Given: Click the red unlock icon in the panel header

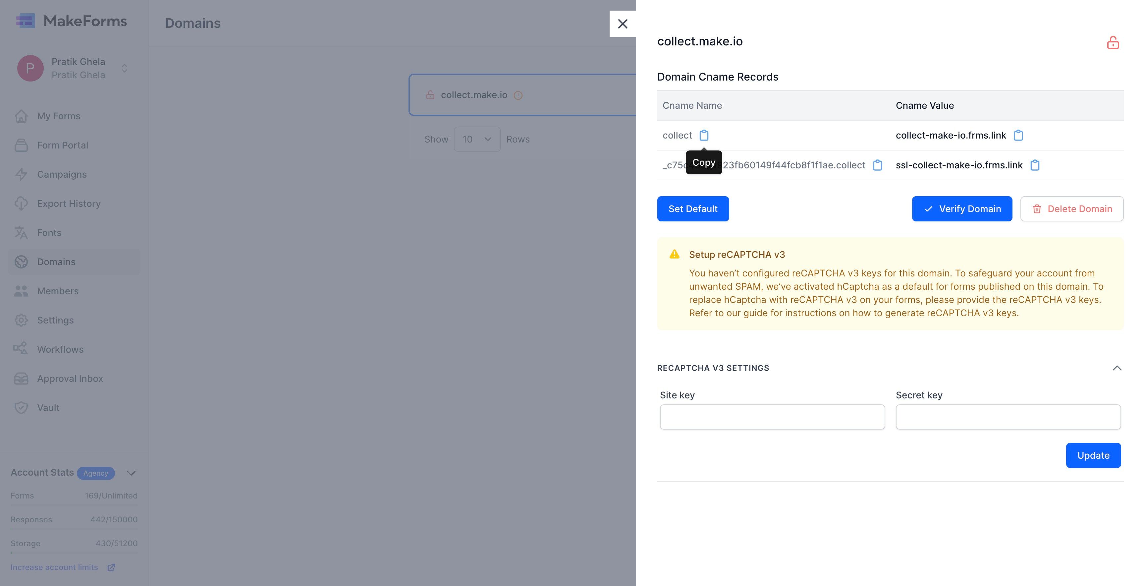Looking at the screenshot, I should click(x=1113, y=43).
